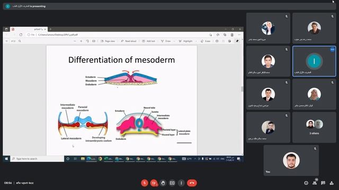Open Task View on the taskbar
Image resolution: width=339 pixels, height=190 pixels.
tap(75, 159)
